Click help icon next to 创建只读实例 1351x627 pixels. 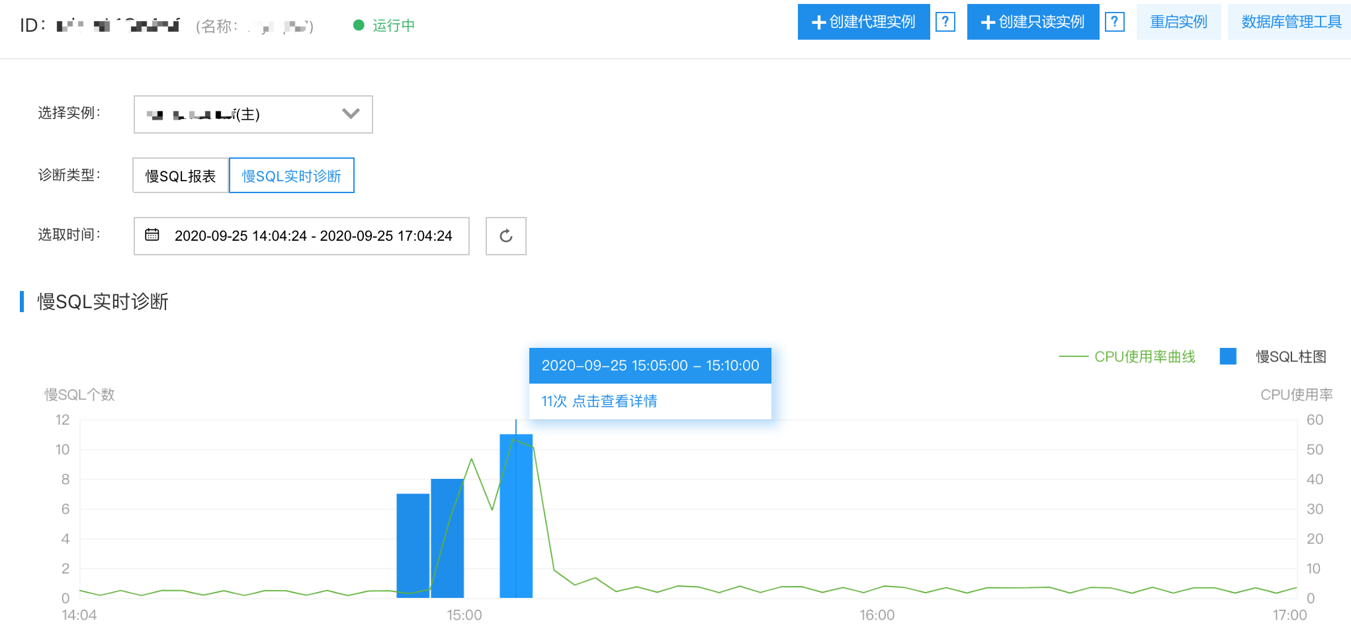(1115, 22)
